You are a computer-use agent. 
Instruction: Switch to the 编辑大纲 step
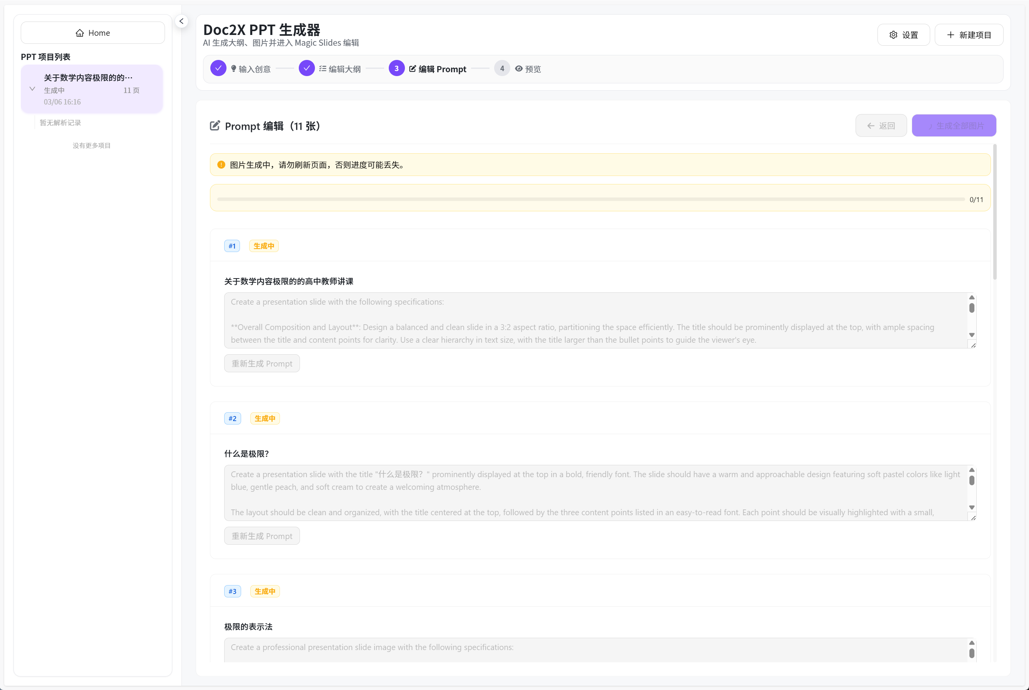point(344,69)
